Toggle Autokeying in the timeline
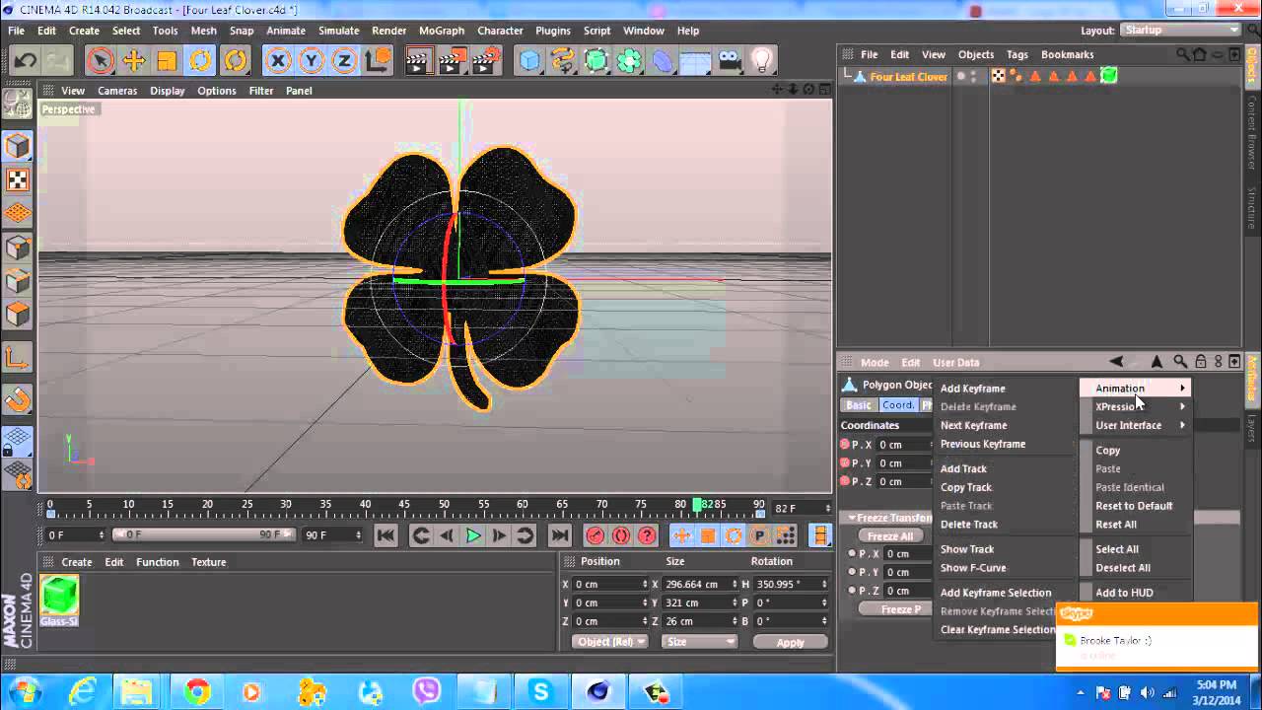Screen dimensions: 1262x710 tap(621, 535)
